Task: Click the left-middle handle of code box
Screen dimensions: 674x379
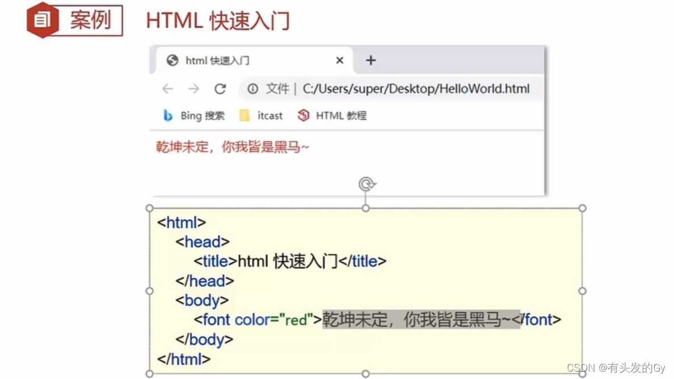Action: point(150,291)
